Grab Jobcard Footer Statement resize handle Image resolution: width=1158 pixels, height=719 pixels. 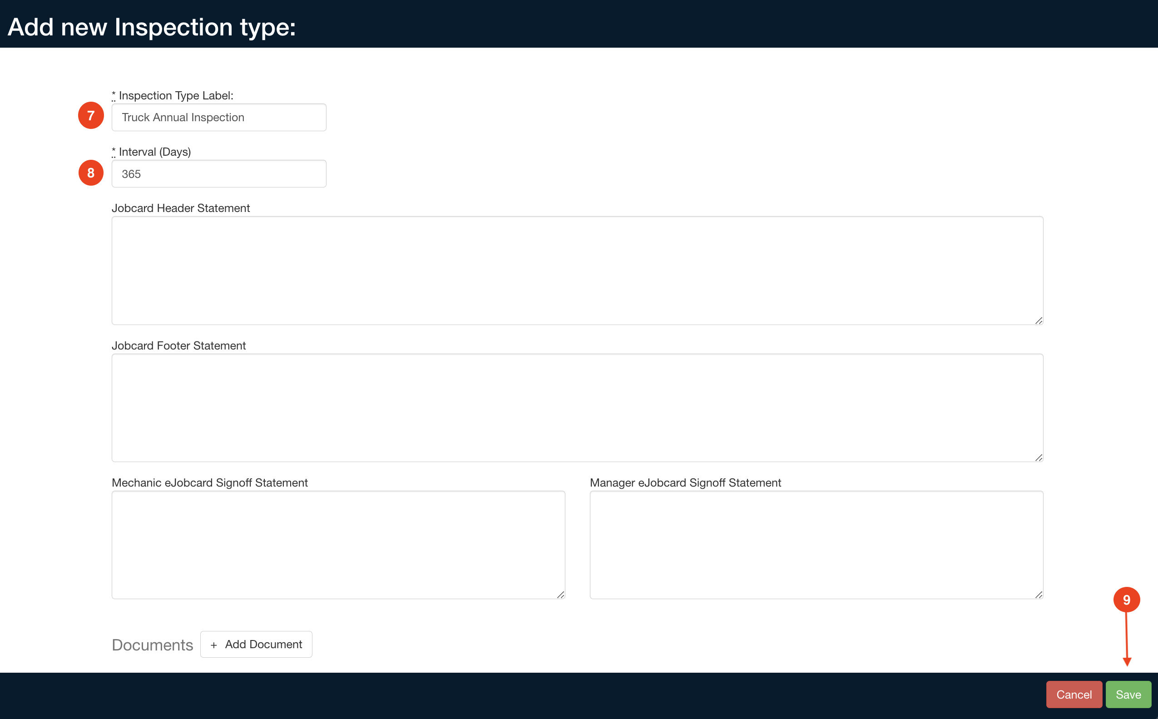pyautogui.click(x=1039, y=458)
